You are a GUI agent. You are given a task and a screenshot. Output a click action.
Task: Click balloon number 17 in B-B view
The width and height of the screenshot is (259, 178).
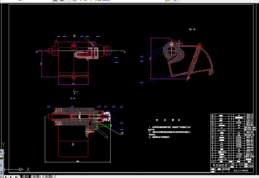point(142,55)
